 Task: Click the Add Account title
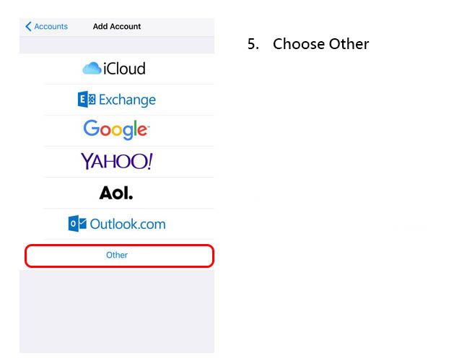[117, 27]
